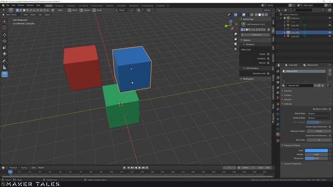Toggle Locations checkbox under Affect Only
Image resolution: width=333 pixels, height=187 pixels.
(268, 59)
